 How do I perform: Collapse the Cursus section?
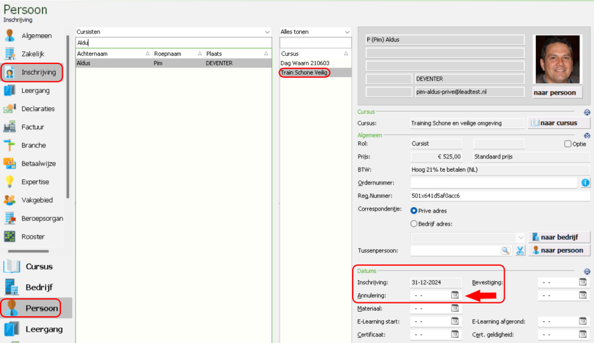click(587, 113)
